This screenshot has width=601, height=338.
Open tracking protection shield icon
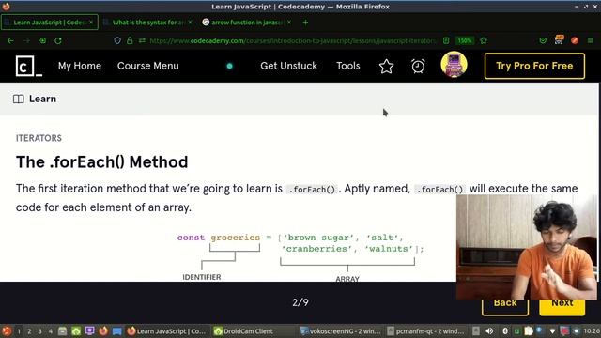click(117, 40)
